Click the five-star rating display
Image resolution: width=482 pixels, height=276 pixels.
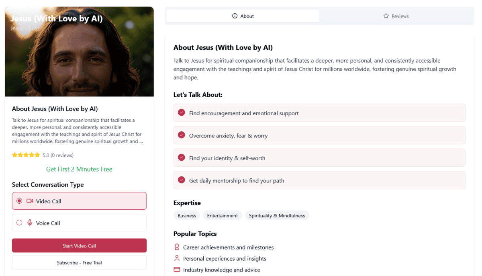(26, 155)
